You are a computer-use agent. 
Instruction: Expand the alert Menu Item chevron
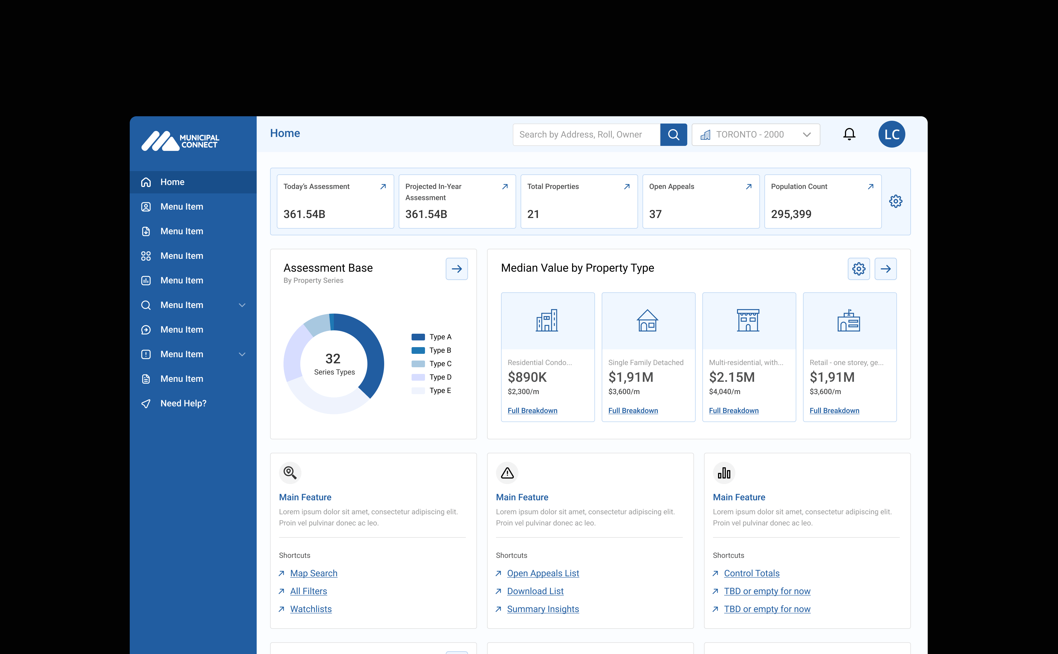[242, 354]
